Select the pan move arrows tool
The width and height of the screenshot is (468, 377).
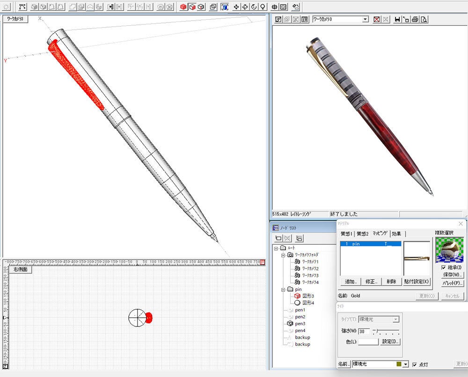coord(236,7)
